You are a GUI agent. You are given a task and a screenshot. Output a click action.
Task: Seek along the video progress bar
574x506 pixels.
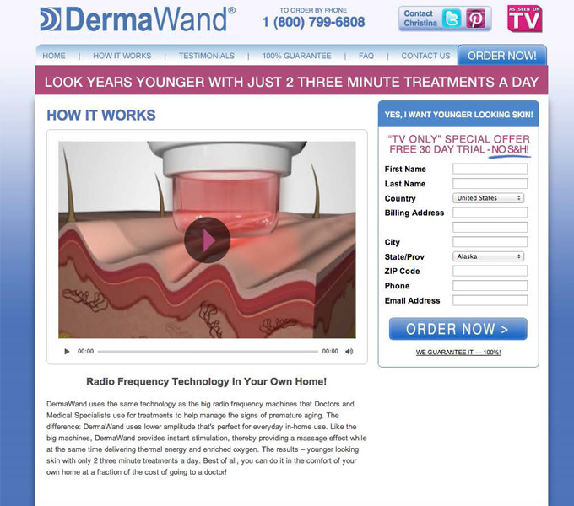[x=208, y=352]
